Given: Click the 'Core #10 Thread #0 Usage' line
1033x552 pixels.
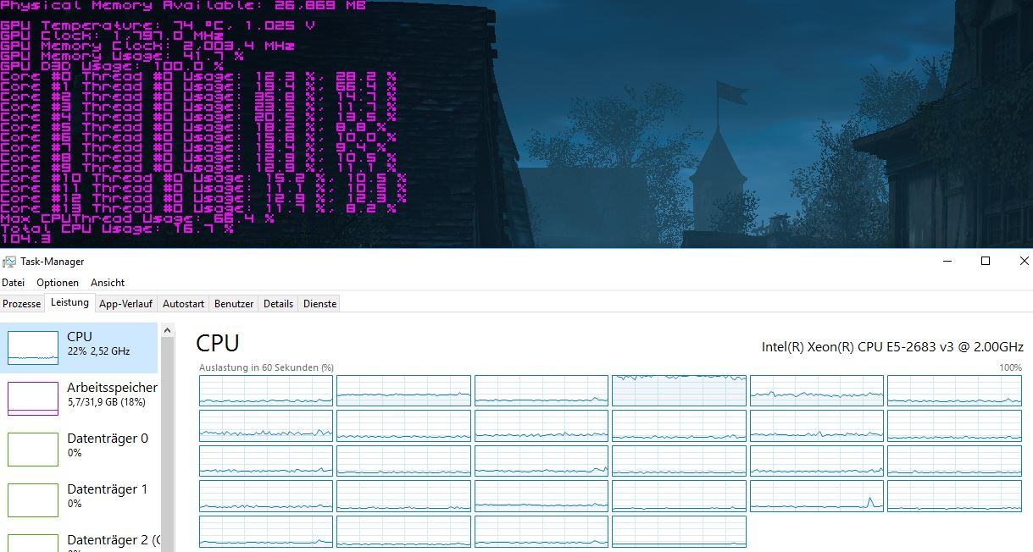Looking at the screenshot, I should point(203,178).
